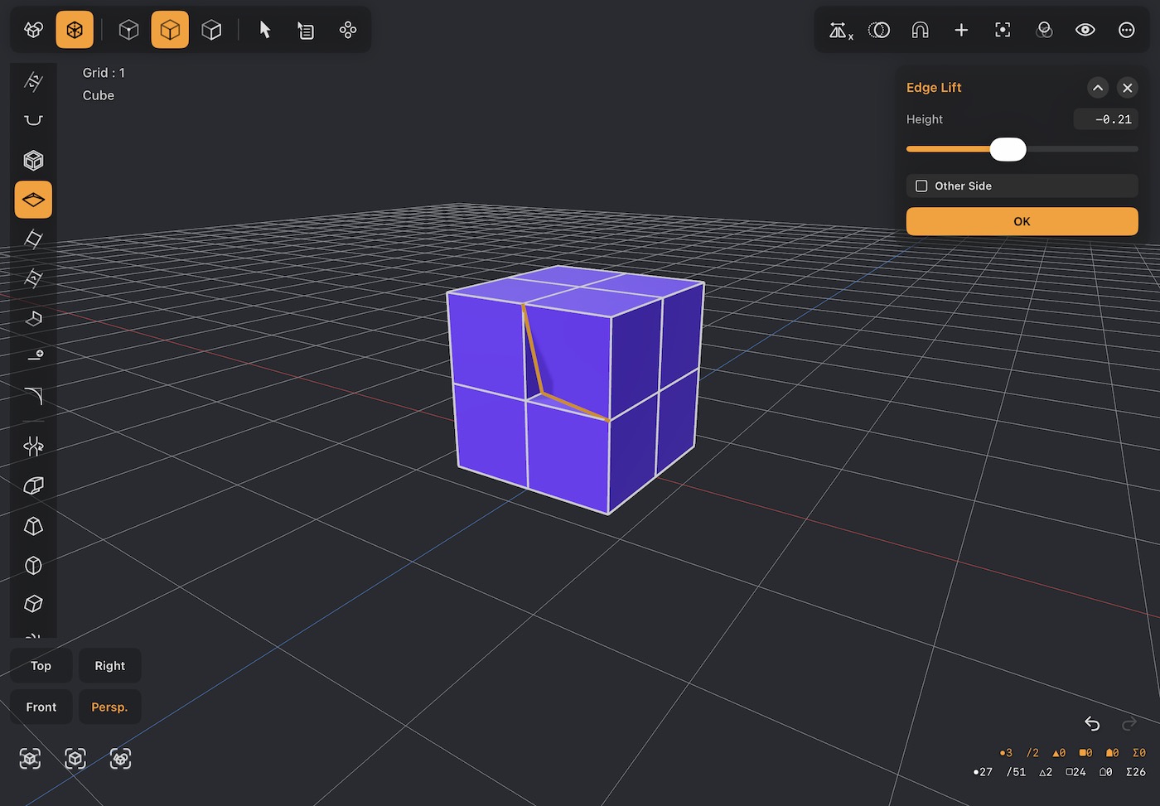This screenshot has width=1160, height=806.
Task: Click the leftmost bottom-left selection cube icon
Action: (x=30, y=759)
